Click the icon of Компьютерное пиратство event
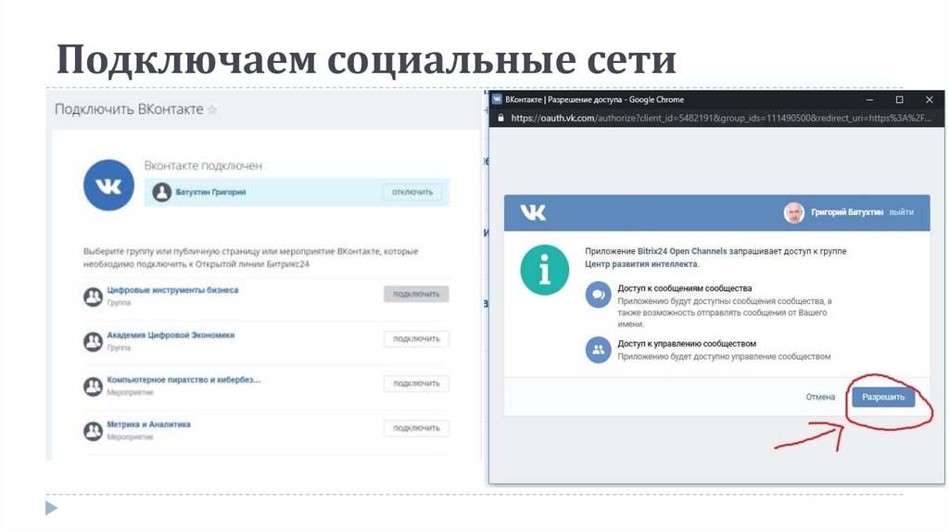The height and width of the screenshot is (532, 949). click(x=93, y=386)
